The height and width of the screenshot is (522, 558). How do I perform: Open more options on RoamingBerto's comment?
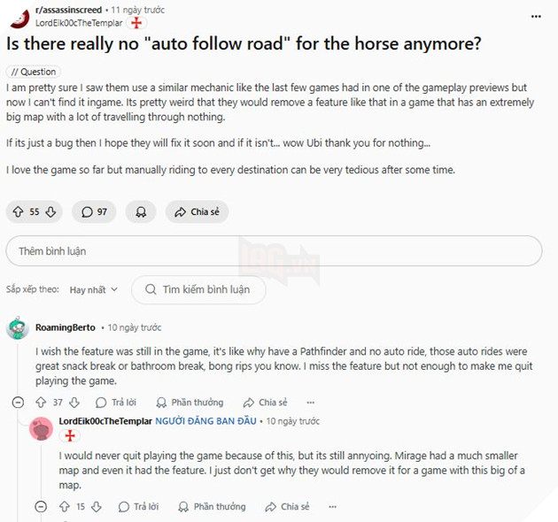click(x=308, y=403)
